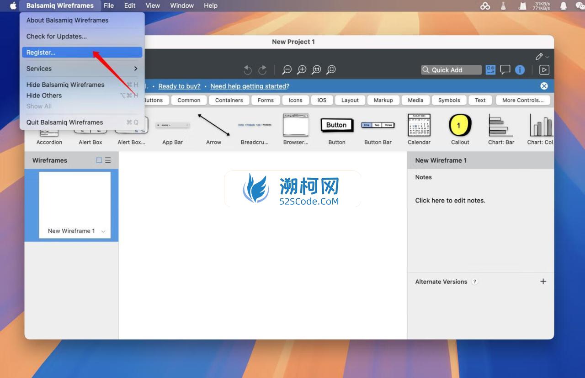This screenshot has height=378, width=585.
Task: Select About Balsamiq Wireframes
Action: [x=82, y=20]
